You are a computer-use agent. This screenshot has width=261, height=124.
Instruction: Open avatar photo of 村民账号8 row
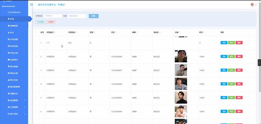(x=181, y=56)
